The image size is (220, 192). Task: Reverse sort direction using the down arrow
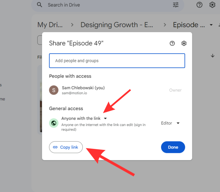213,56
